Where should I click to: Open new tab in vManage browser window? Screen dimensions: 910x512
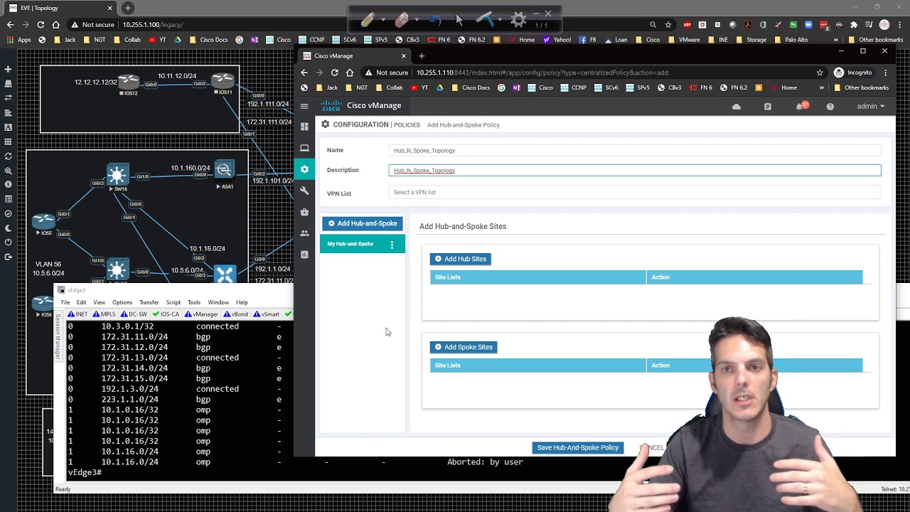[x=422, y=55]
